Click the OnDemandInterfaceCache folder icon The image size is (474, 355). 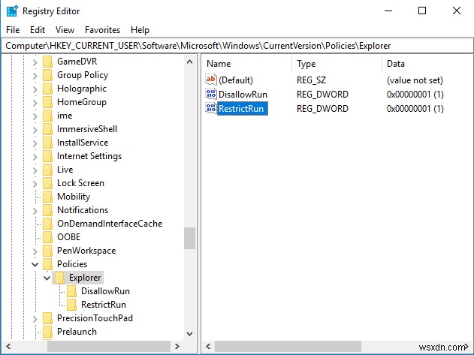click(48, 224)
